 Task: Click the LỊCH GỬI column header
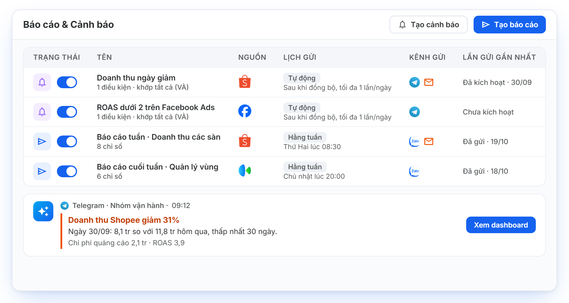[300, 57]
